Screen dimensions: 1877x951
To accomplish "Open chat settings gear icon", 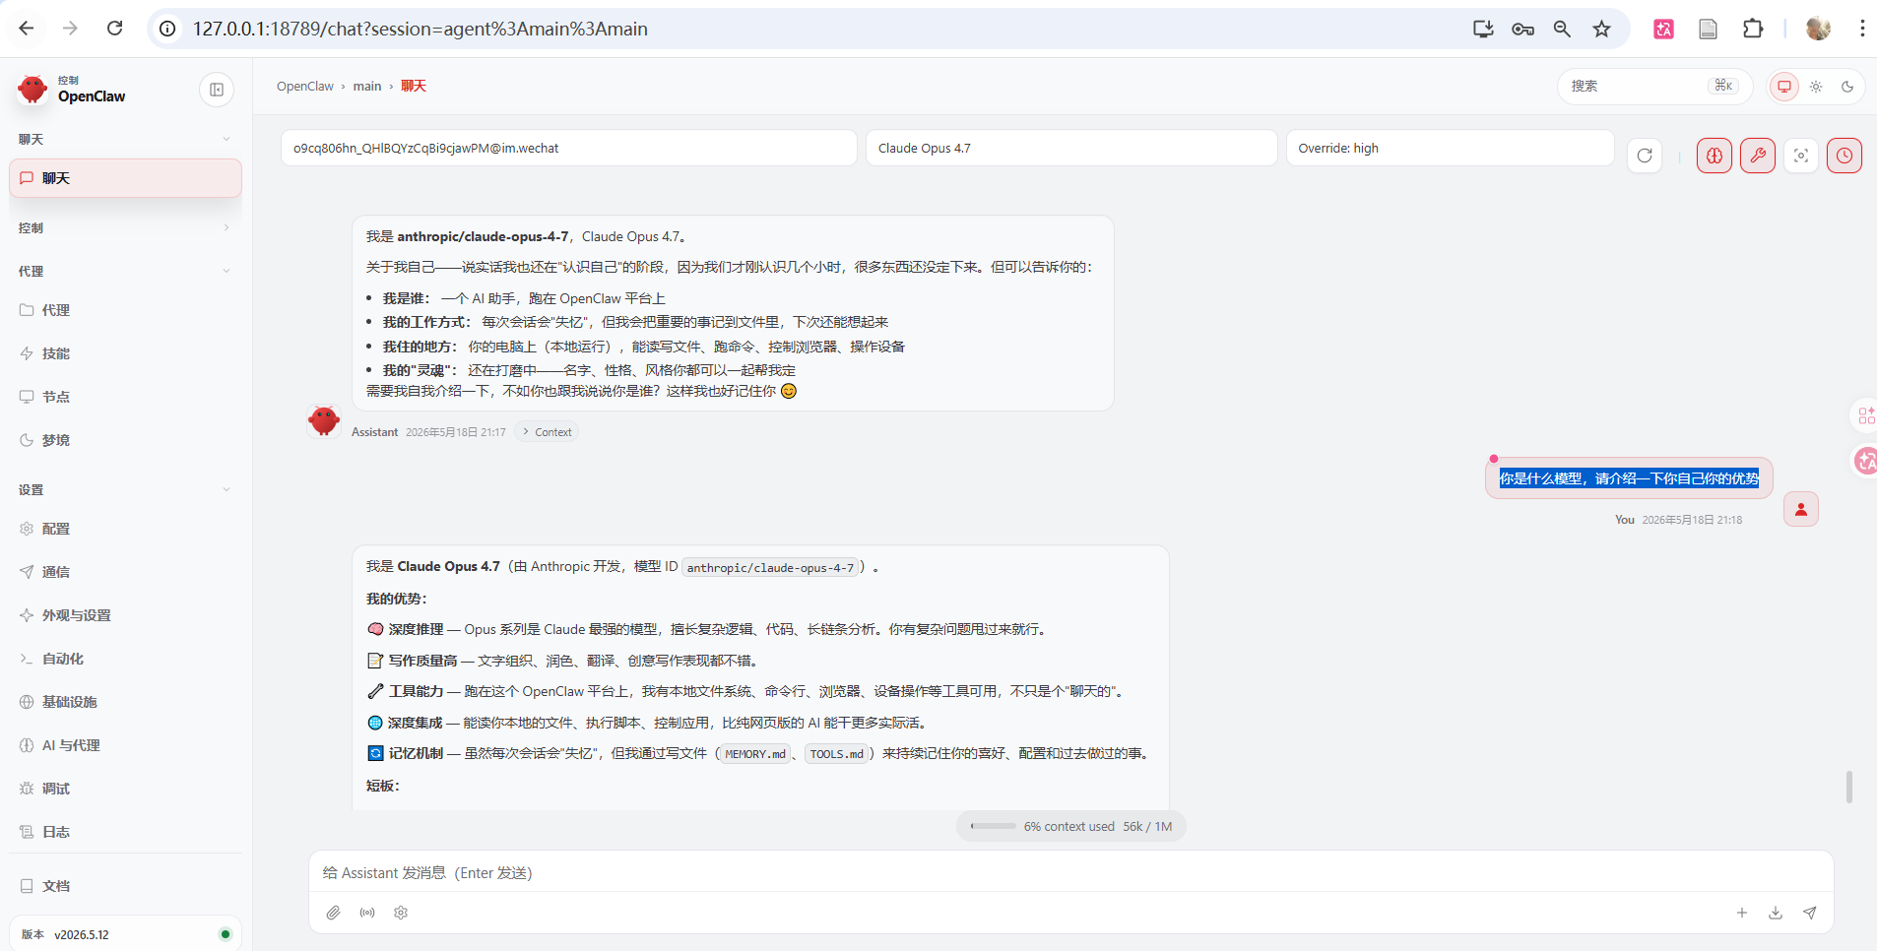I will (x=401, y=913).
